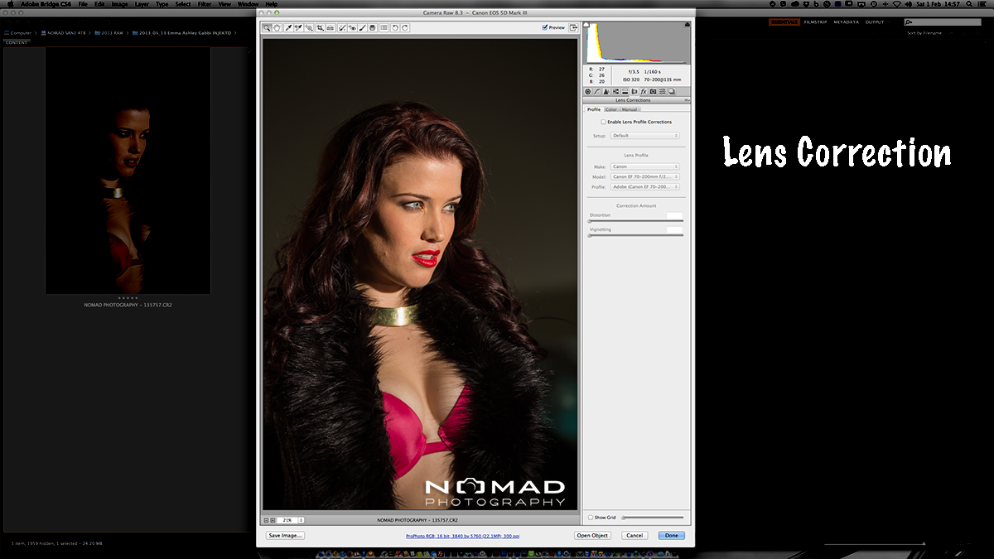Select the Zoom tool in Camera Raw
Image resolution: width=994 pixels, height=559 pixels.
tap(267, 28)
